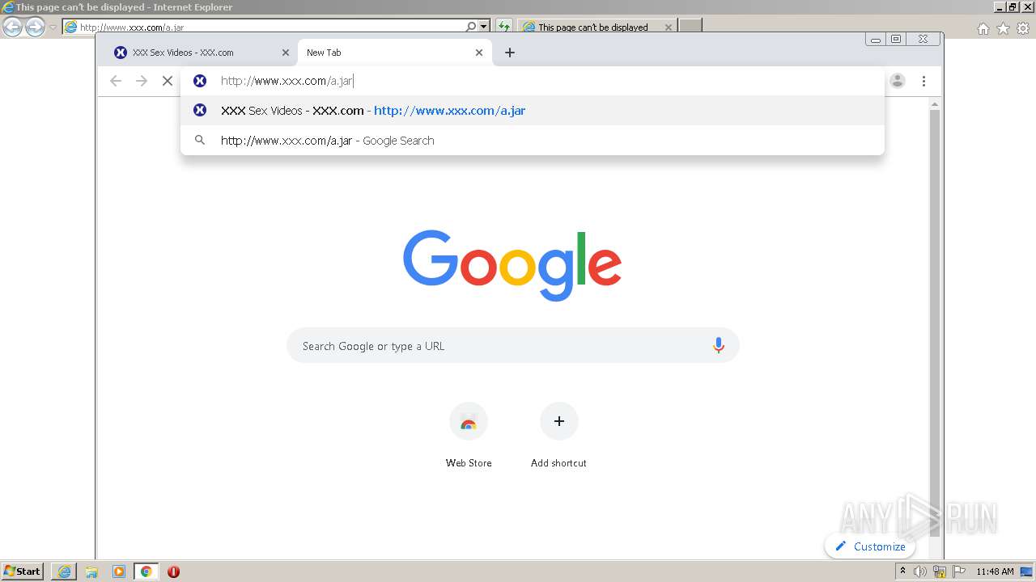Open the Web Store shortcut

tap(469, 435)
